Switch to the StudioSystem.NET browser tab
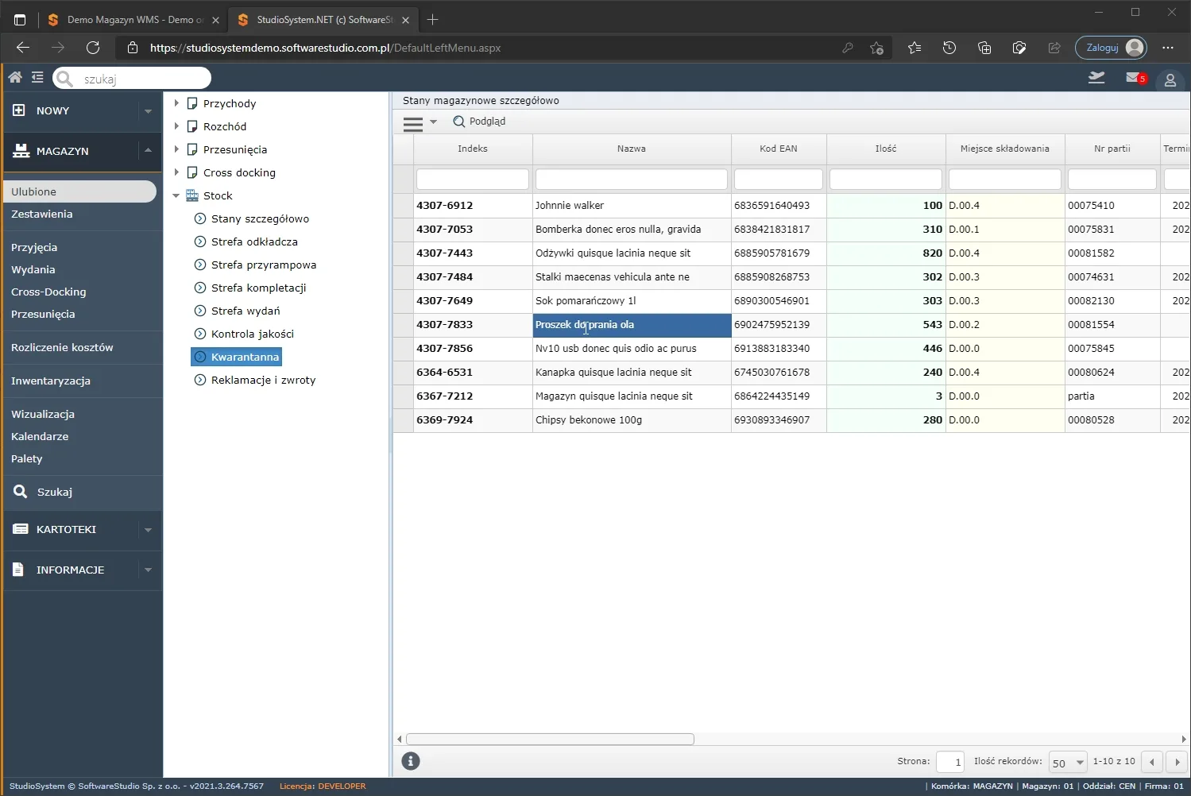 (x=323, y=19)
